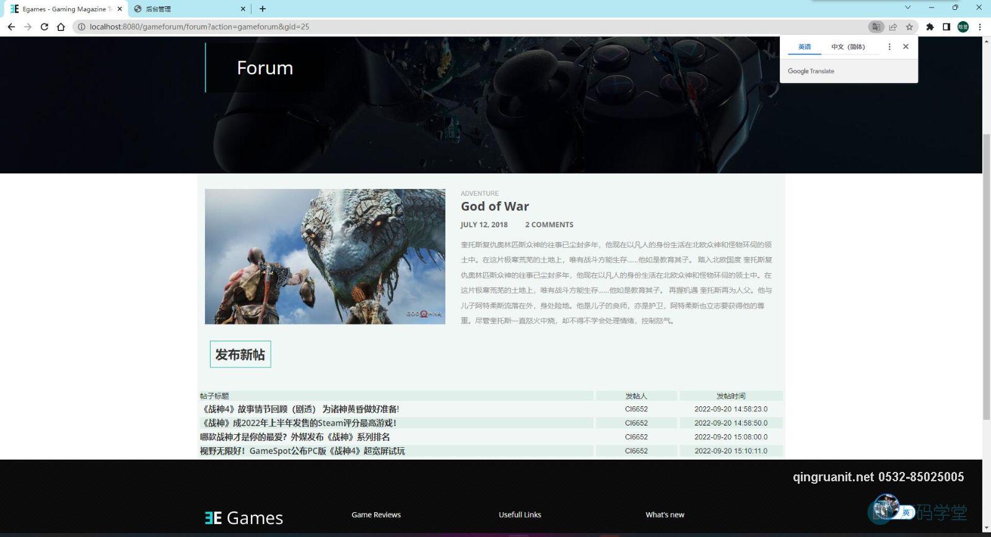Viewport: 991px width, 537px height.
Task: Click the Forum page heading
Action: pos(265,68)
